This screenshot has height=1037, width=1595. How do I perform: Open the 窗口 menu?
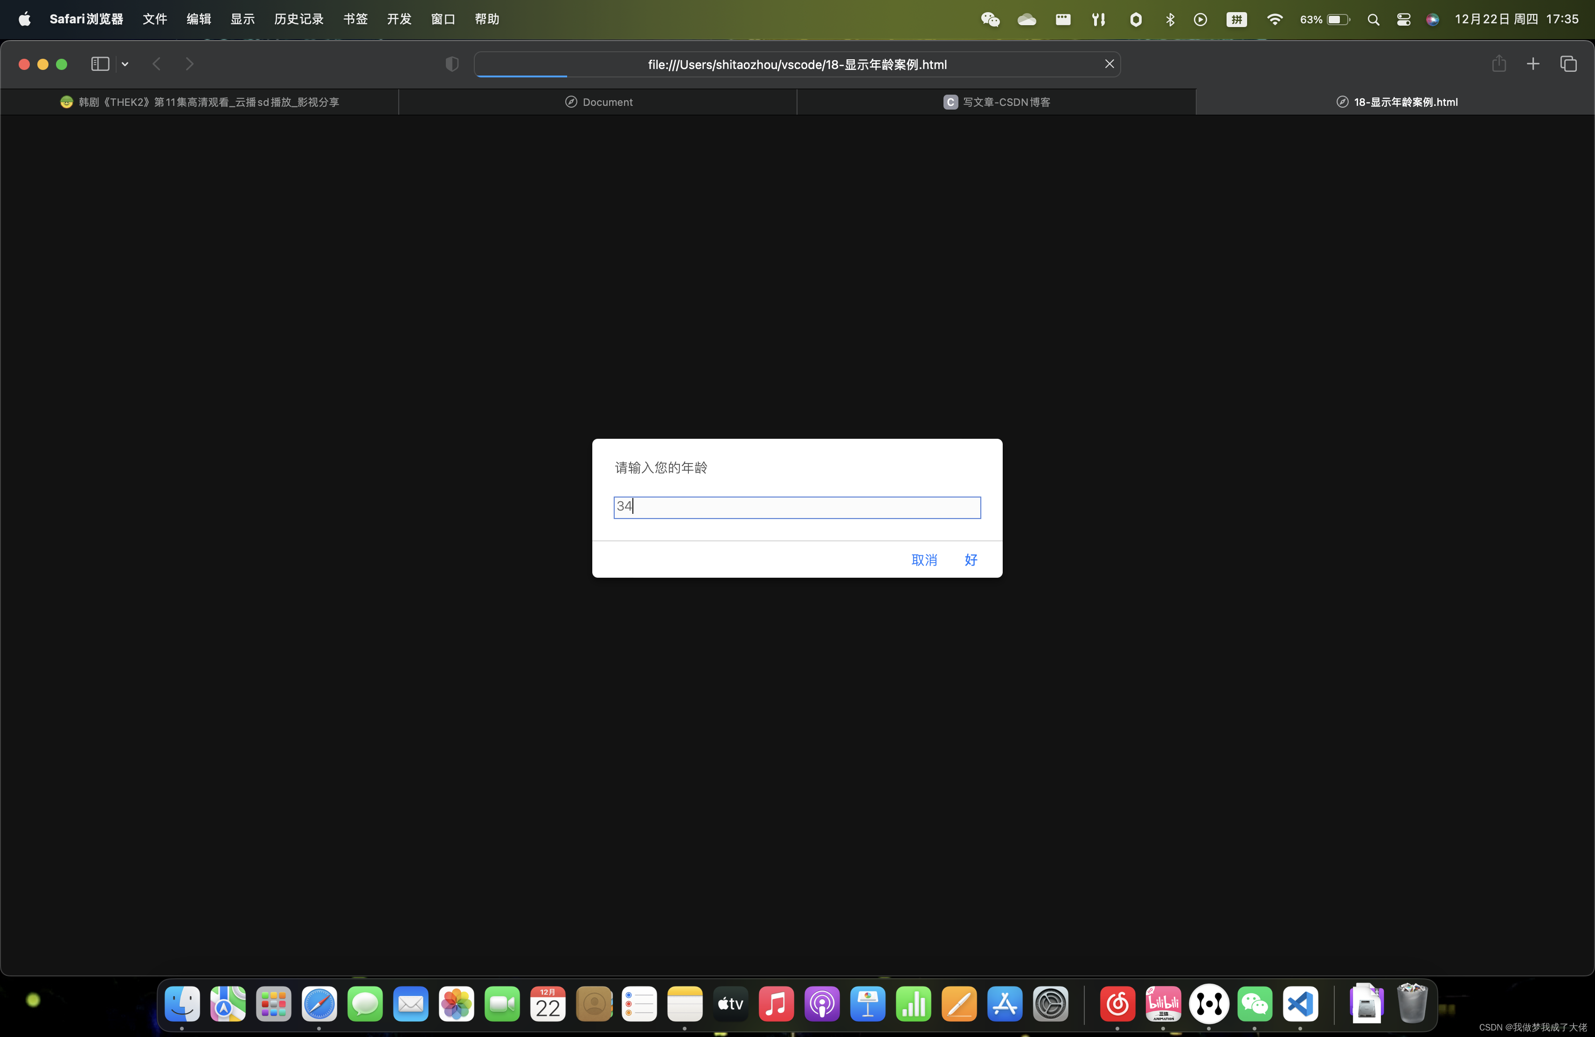[443, 20]
